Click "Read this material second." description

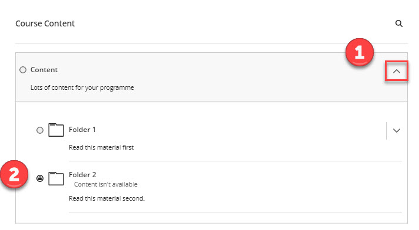(x=106, y=198)
